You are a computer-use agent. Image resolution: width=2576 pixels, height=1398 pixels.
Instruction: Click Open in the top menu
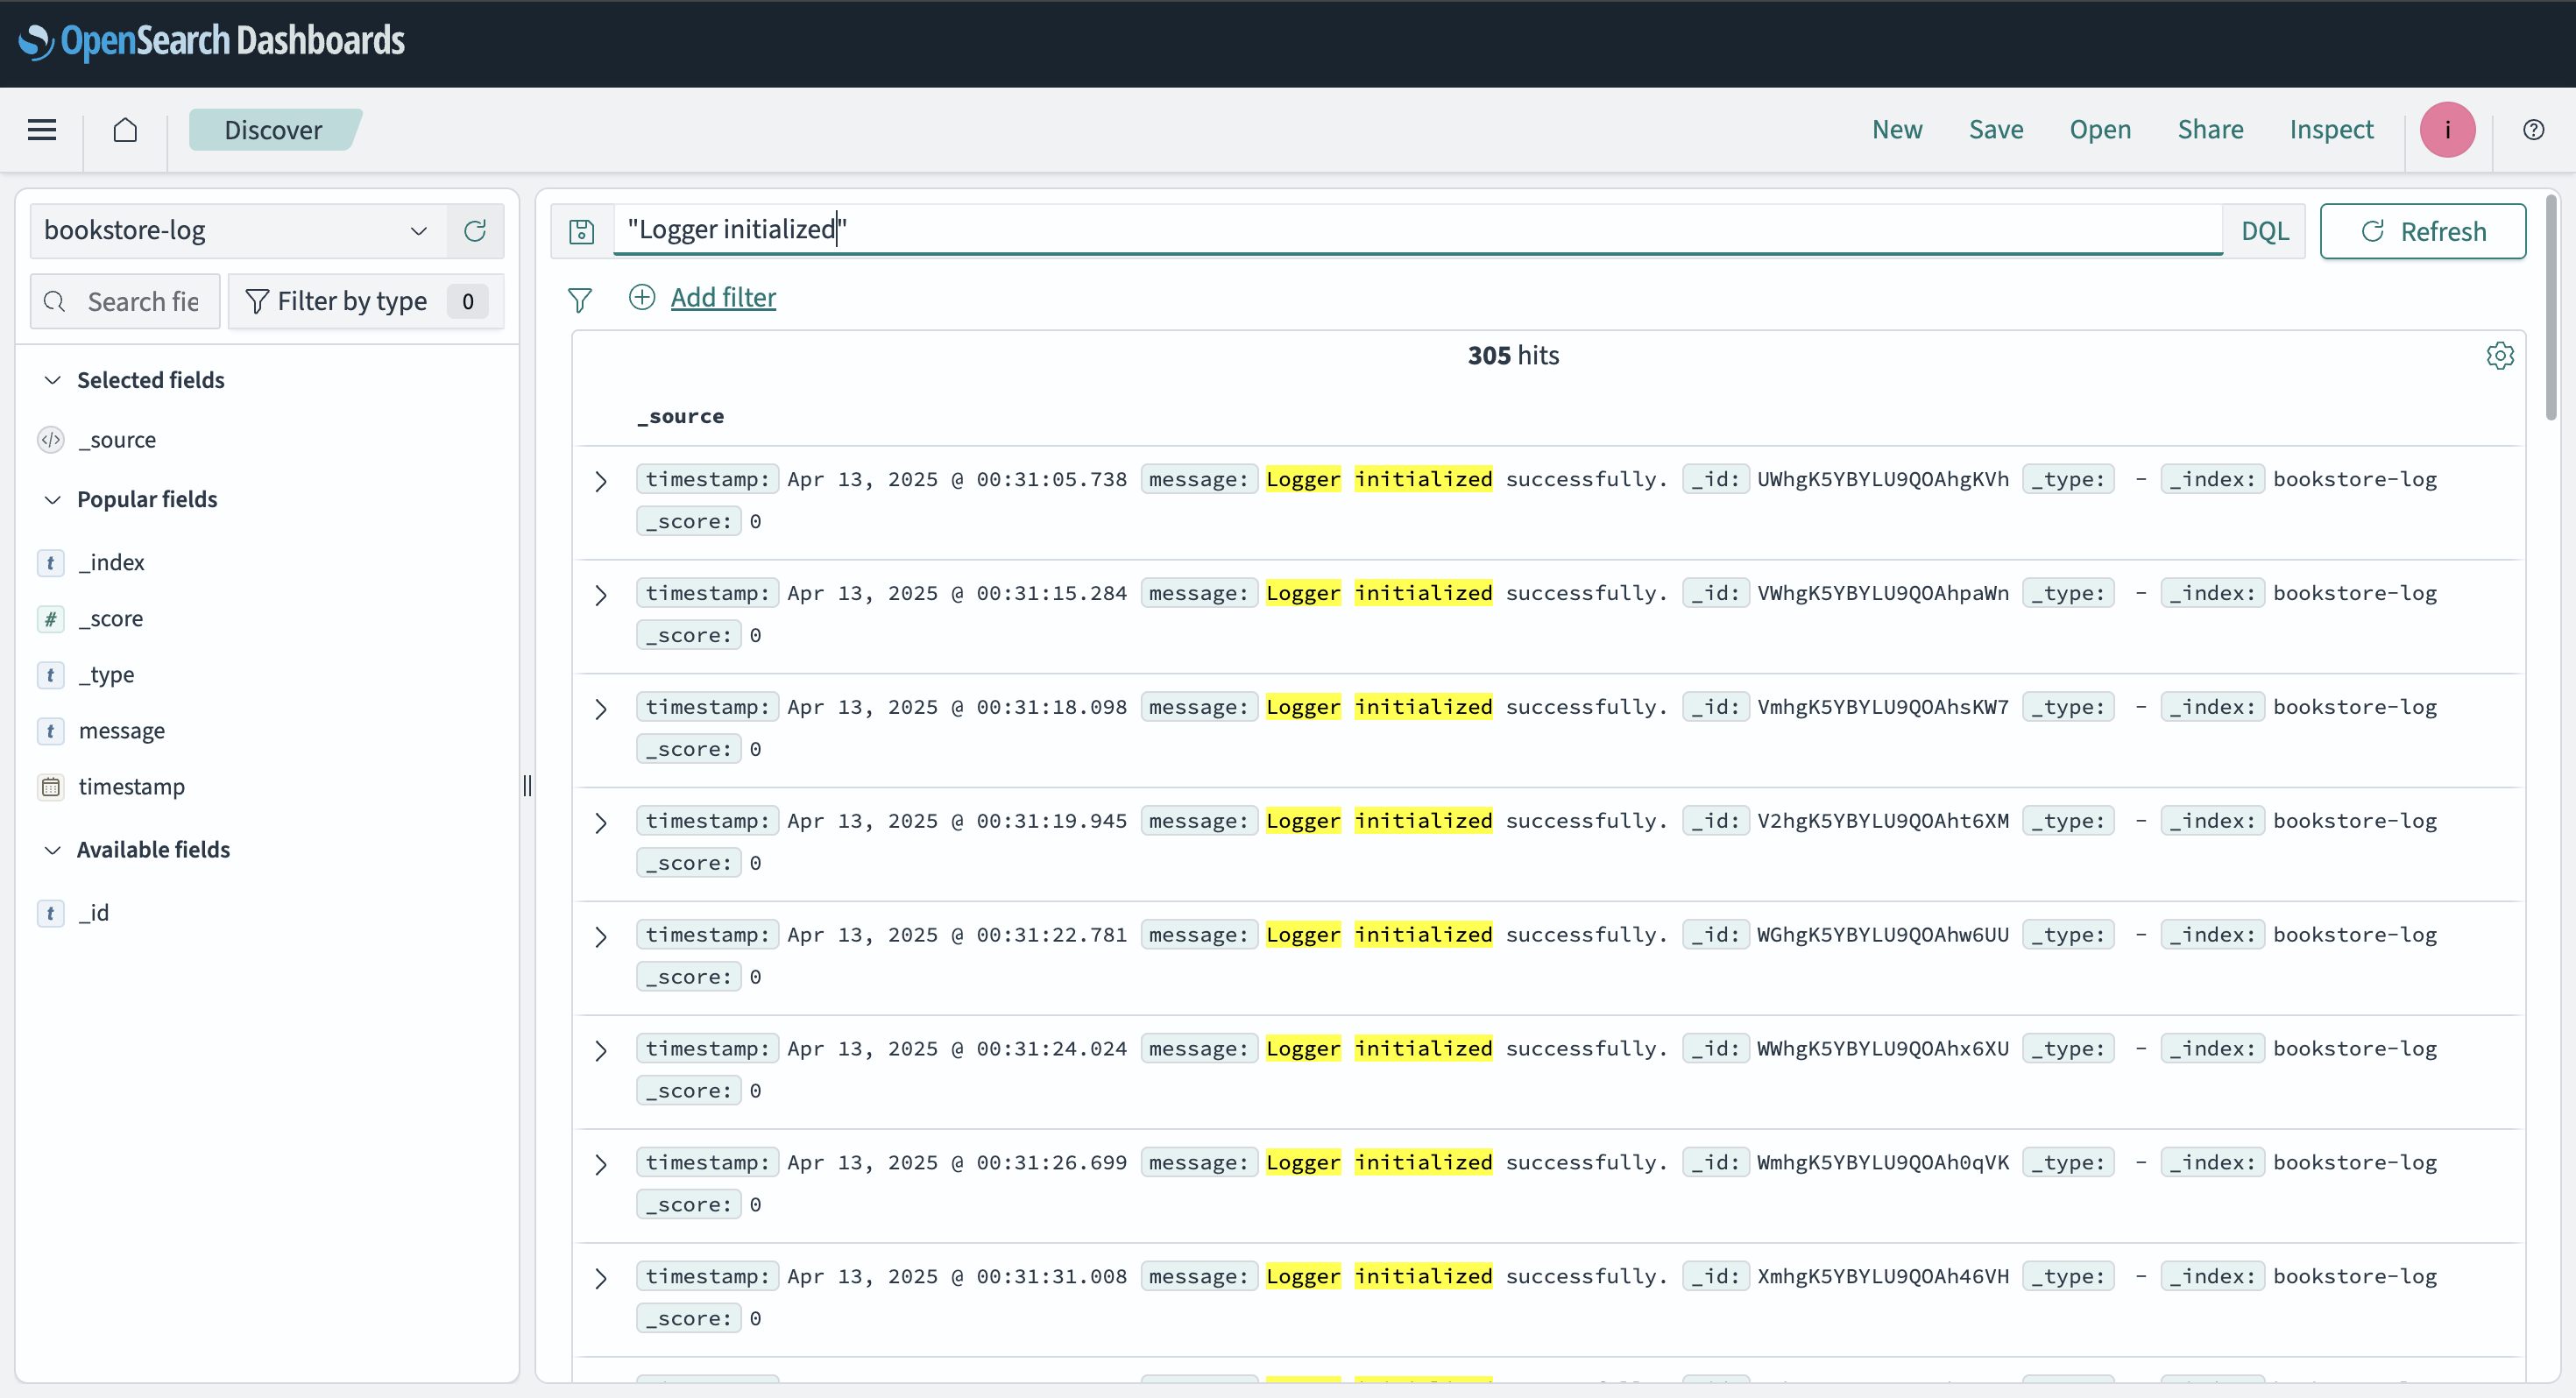coord(2100,130)
